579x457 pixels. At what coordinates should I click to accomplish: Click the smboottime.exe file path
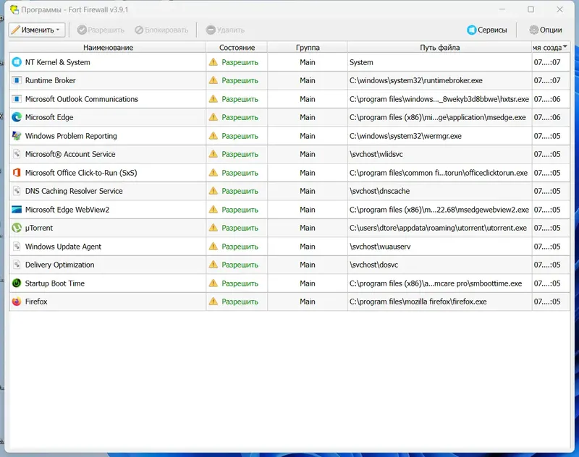(x=436, y=283)
